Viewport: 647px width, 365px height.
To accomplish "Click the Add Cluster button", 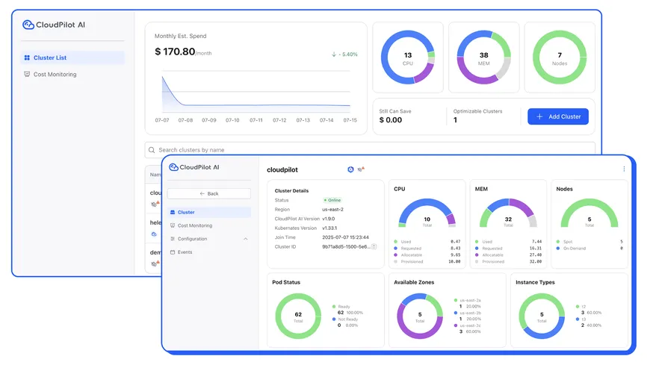I will 558,116.
